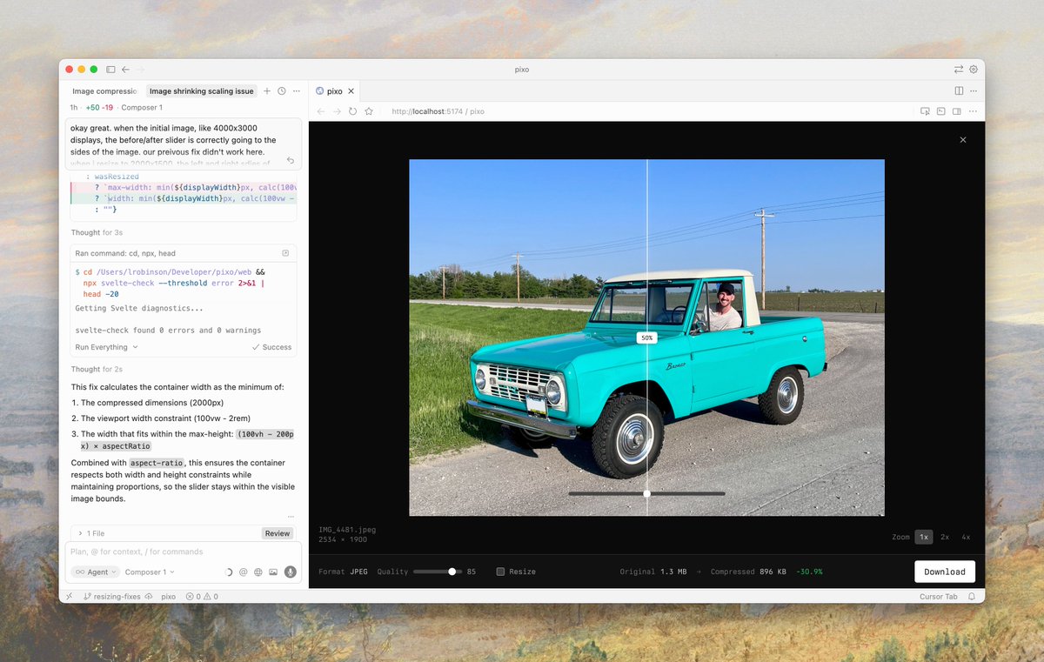
Task: Open chat history clock icon
Action: tap(282, 91)
